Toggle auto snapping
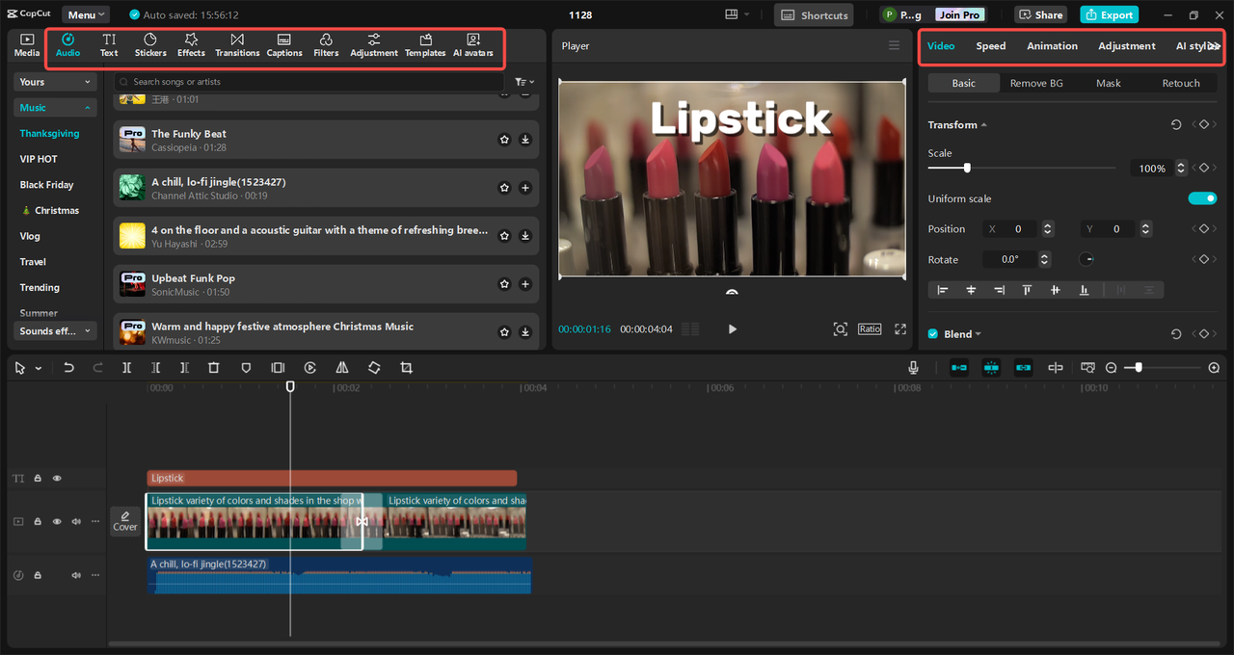The height and width of the screenshot is (655, 1234). pos(991,368)
